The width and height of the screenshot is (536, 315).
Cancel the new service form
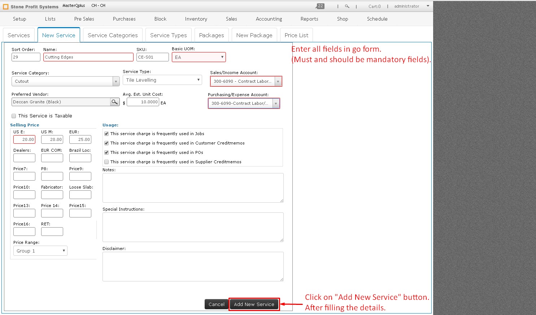point(216,304)
